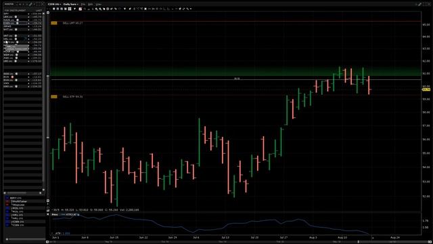Click the red and white chart toolbar icon
433x244 pixels.
pos(80,9)
